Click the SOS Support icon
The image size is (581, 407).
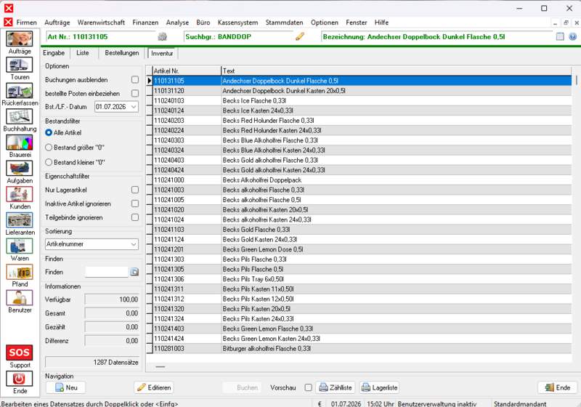20,352
